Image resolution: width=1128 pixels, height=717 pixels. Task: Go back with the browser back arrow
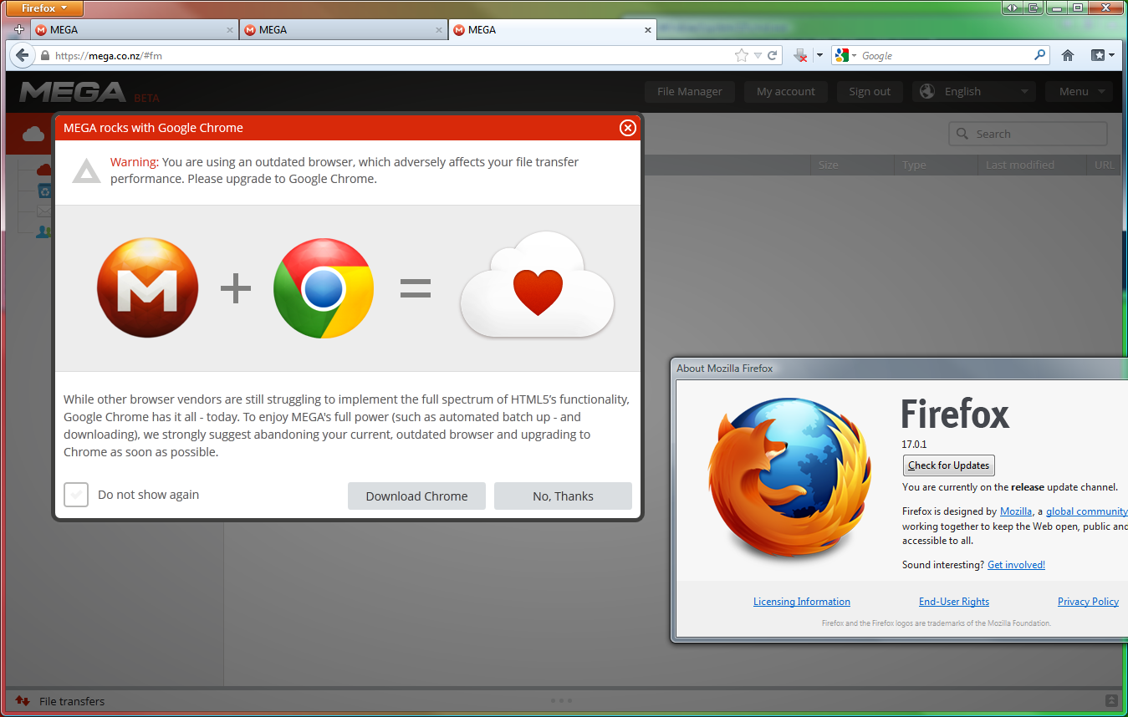pyautogui.click(x=22, y=56)
